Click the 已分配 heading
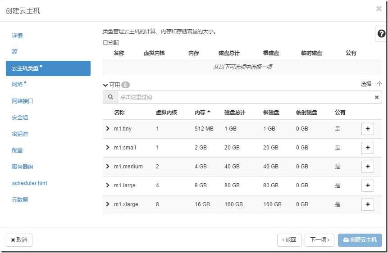This screenshot has width=388, height=253. [110, 42]
